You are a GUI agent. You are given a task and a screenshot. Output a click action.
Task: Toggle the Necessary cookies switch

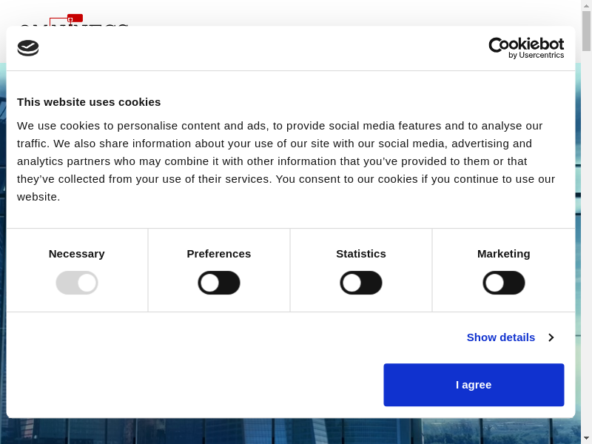pyautogui.click(x=77, y=283)
